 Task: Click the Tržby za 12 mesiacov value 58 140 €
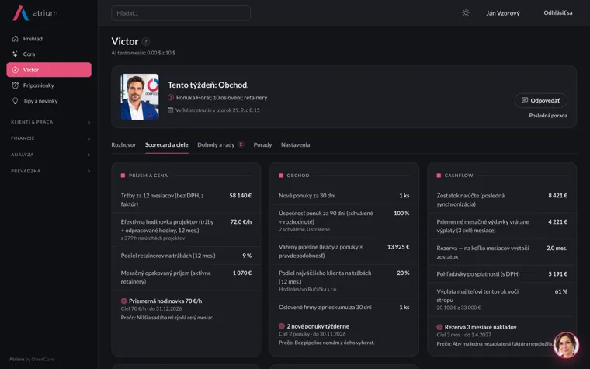click(241, 196)
